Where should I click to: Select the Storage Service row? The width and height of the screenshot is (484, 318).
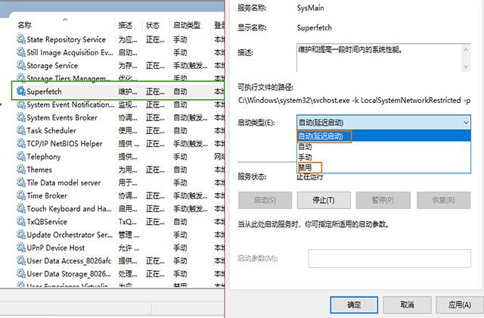coord(120,65)
